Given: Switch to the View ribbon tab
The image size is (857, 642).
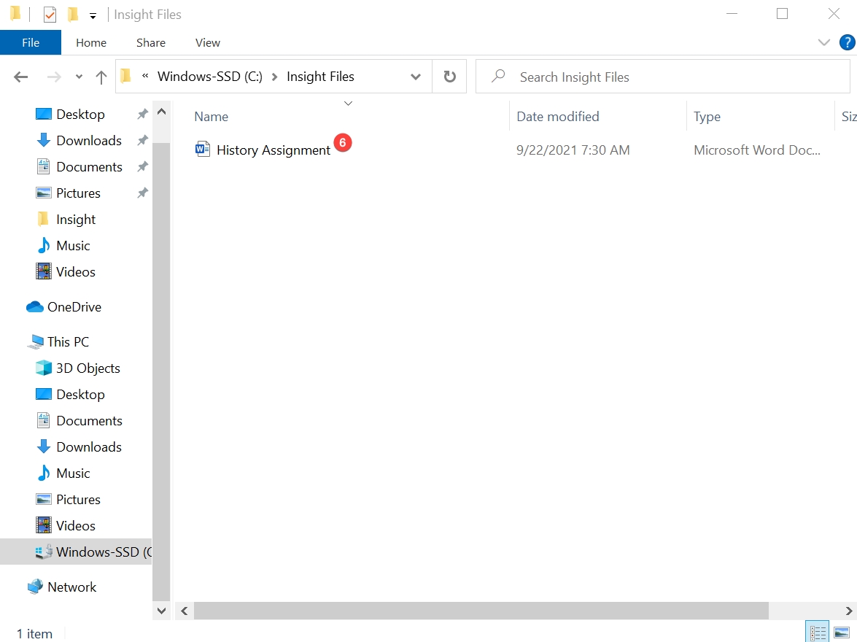Looking at the screenshot, I should (207, 42).
